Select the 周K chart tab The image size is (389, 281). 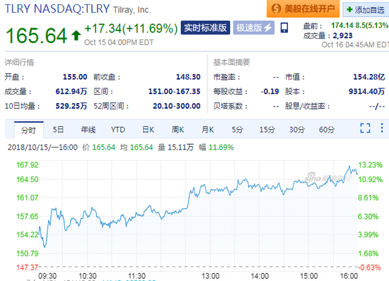pyautogui.click(x=178, y=129)
